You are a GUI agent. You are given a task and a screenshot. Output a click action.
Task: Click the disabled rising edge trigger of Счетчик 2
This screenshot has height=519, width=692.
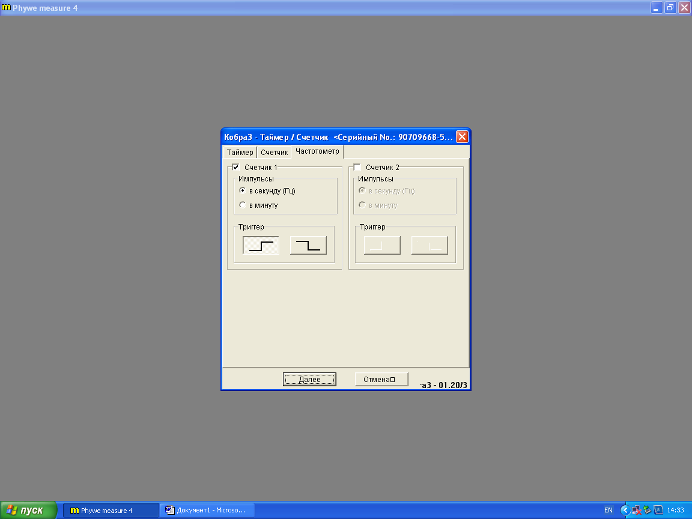tap(382, 245)
